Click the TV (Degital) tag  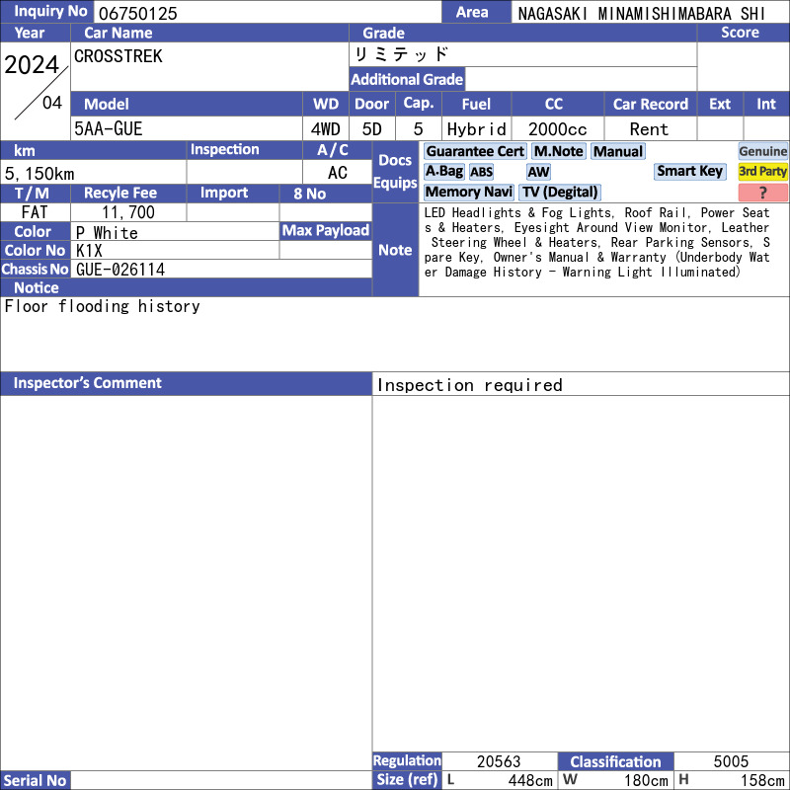coord(560,192)
